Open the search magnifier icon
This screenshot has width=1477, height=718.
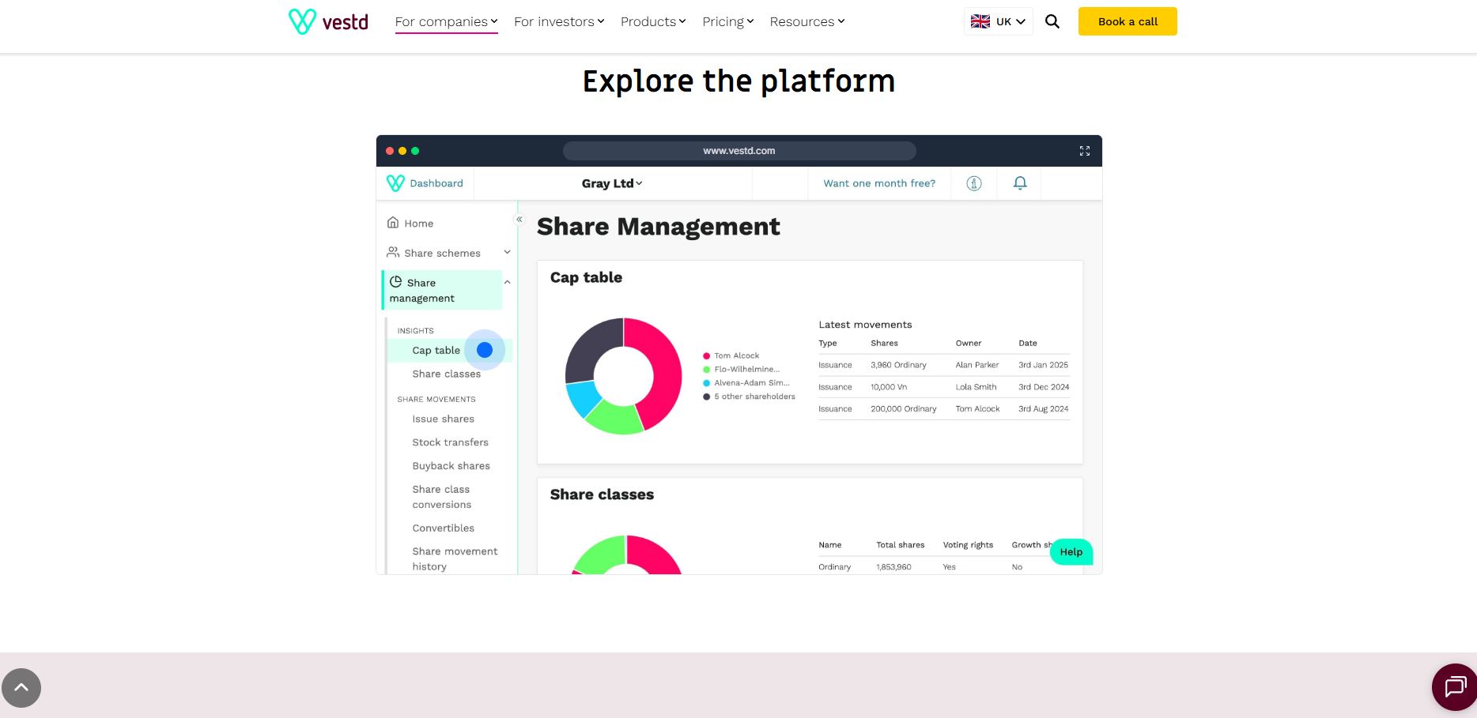1052,21
